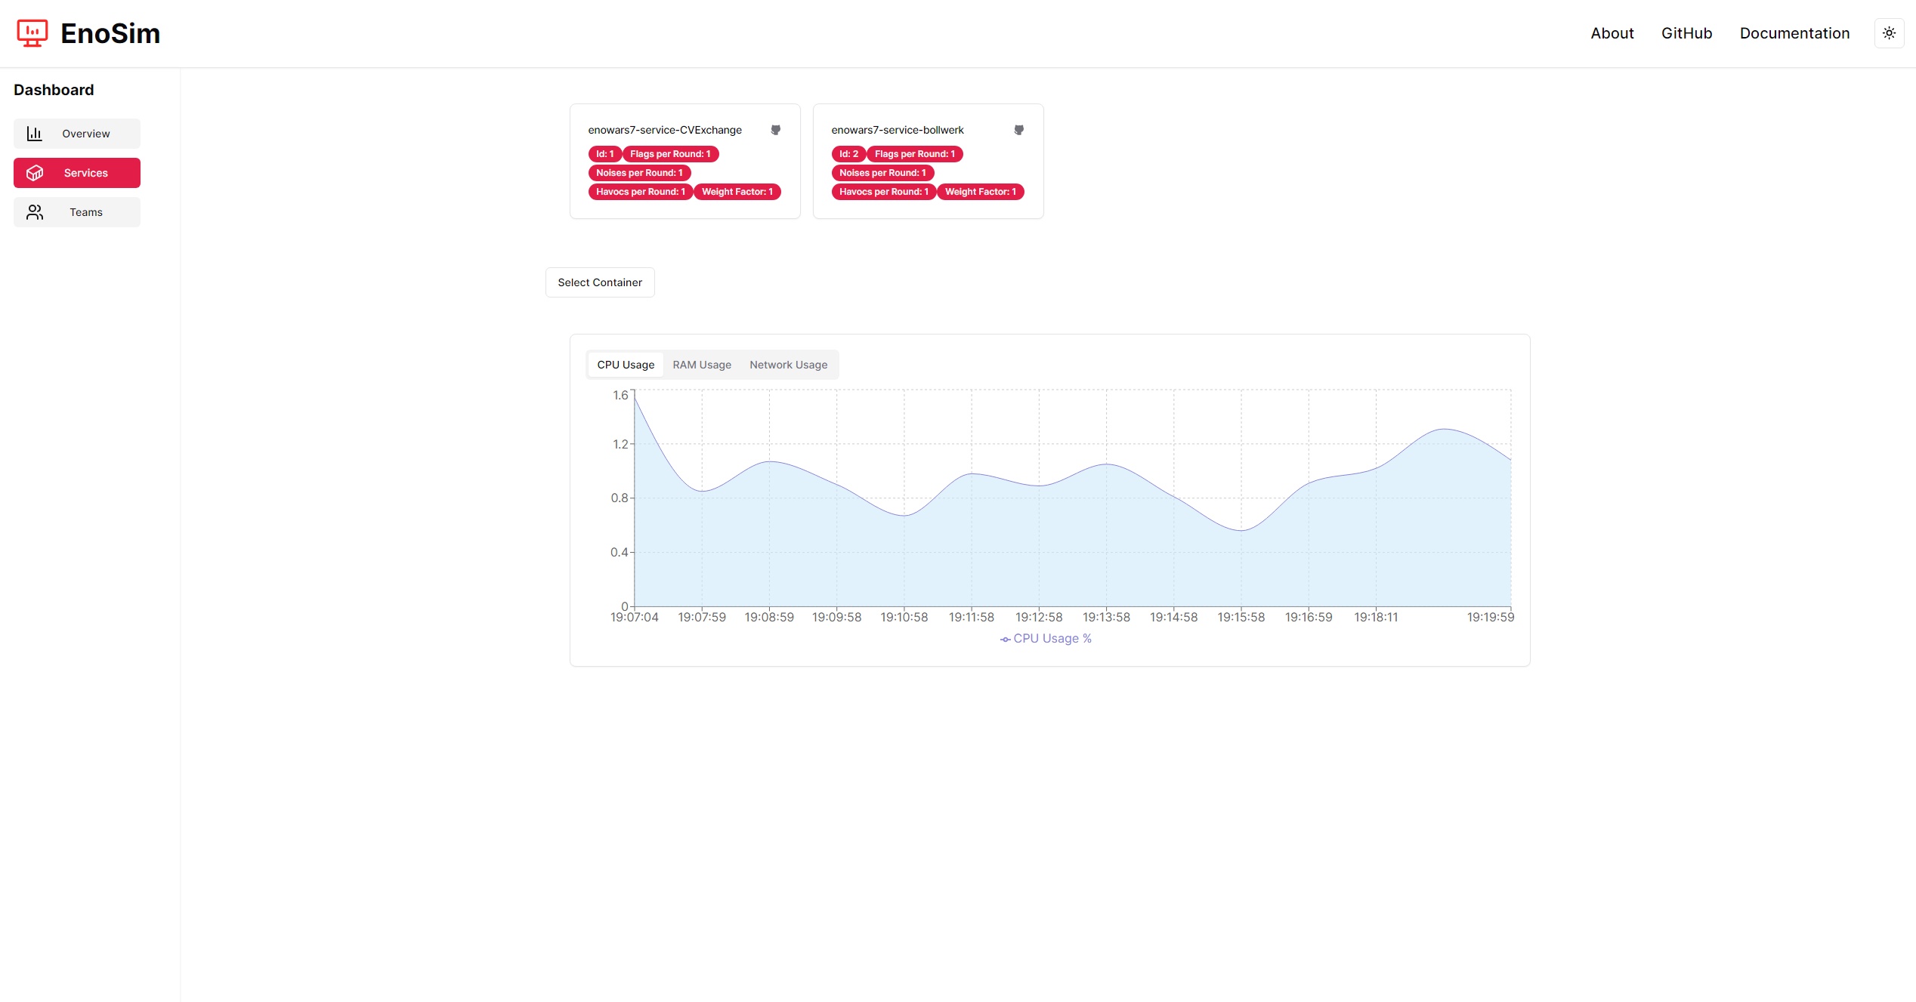Click the Weight Factor badge on bollwerk card

tap(980, 192)
